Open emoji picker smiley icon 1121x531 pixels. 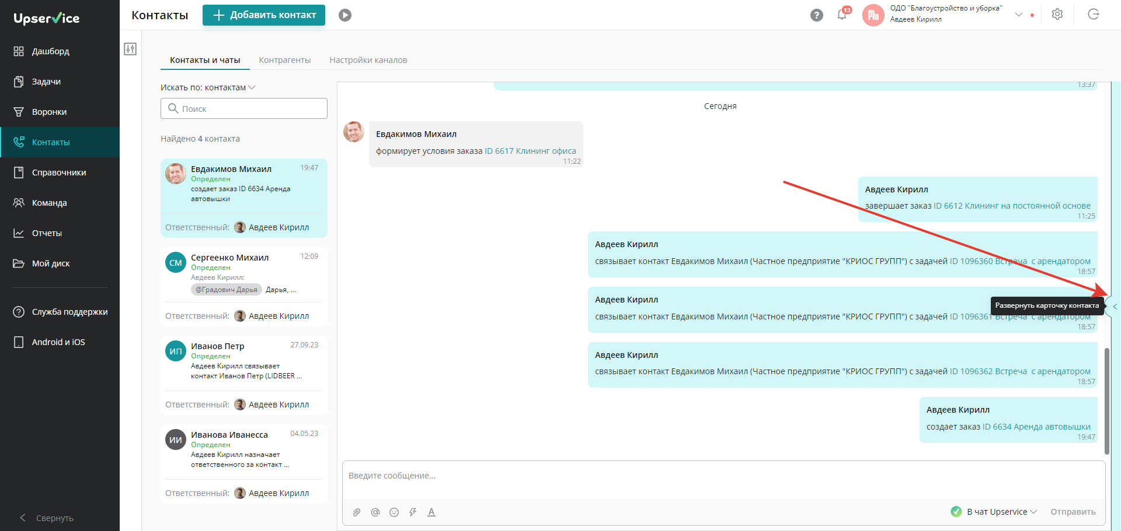[394, 512]
